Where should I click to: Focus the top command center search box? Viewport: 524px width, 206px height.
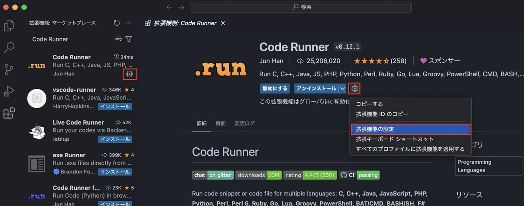[301, 7]
